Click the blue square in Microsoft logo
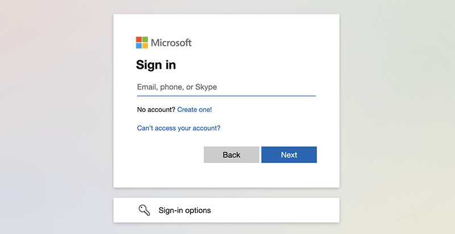Image resolution: width=455 pixels, height=234 pixels. click(x=139, y=45)
